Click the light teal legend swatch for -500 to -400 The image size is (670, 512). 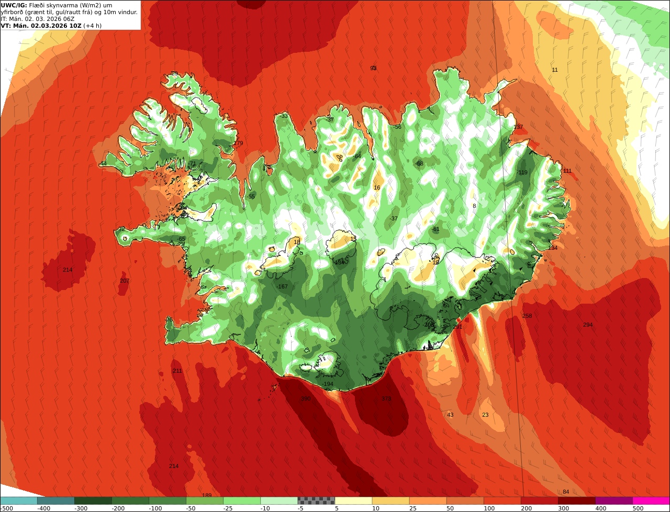pyautogui.click(x=19, y=500)
